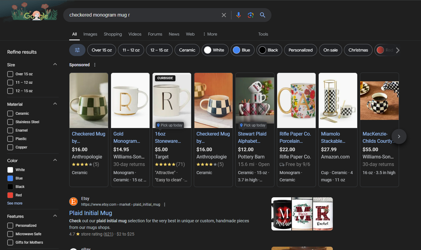Viewport: 421px width, 250px height.
Task: Enable the Stainless Steel checkbox
Action: [10, 122]
